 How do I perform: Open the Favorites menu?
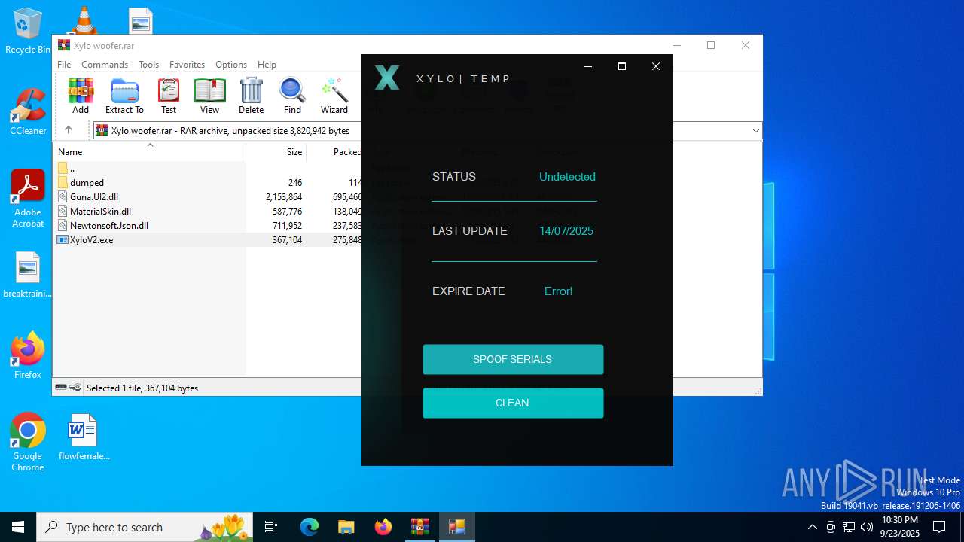coord(187,65)
